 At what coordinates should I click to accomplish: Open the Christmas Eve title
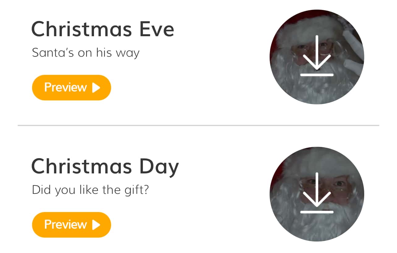click(103, 29)
